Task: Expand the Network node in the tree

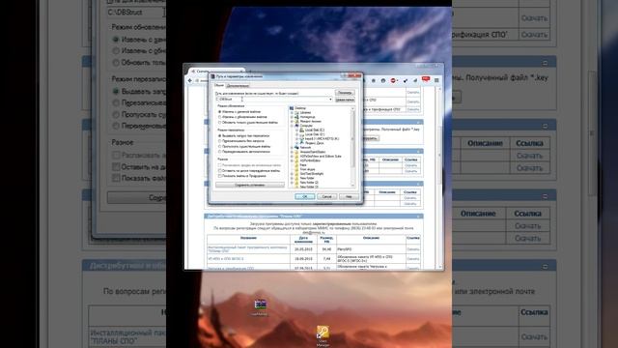Action: tap(292, 147)
